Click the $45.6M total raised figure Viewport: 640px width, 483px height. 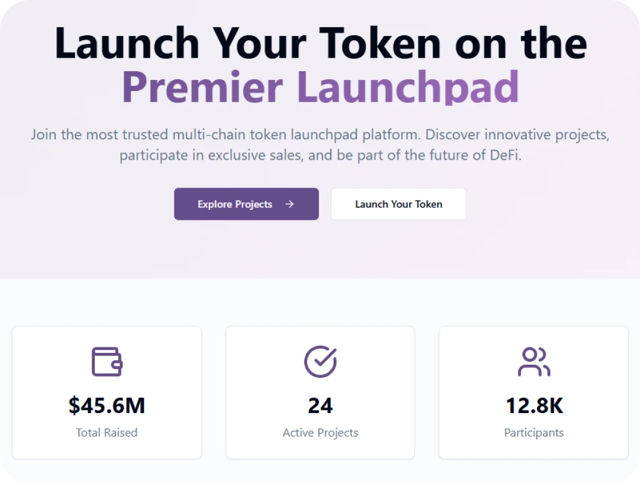107,406
